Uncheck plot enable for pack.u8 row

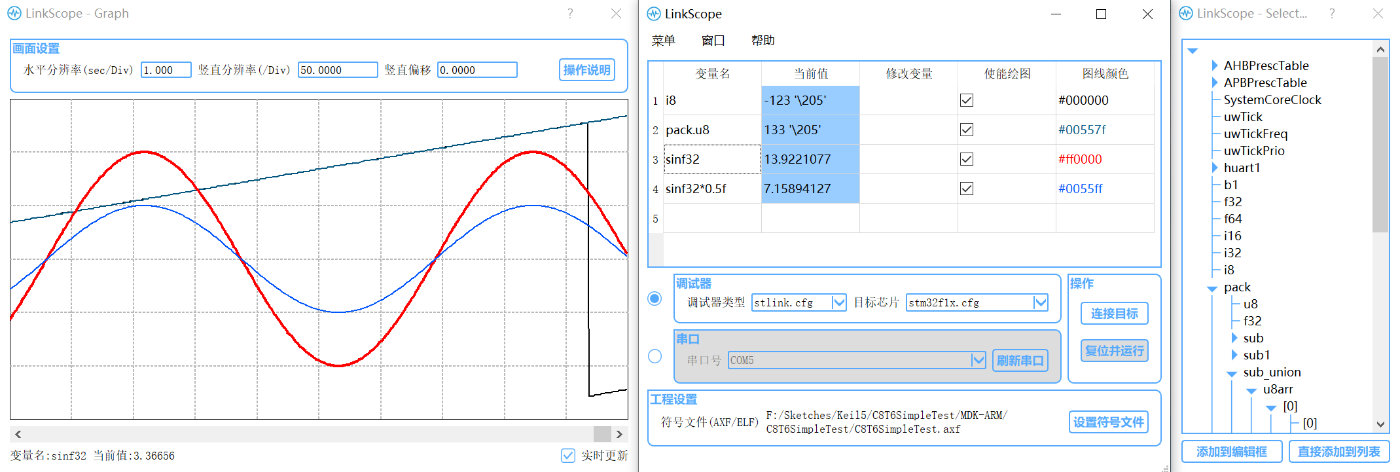pos(967,130)
